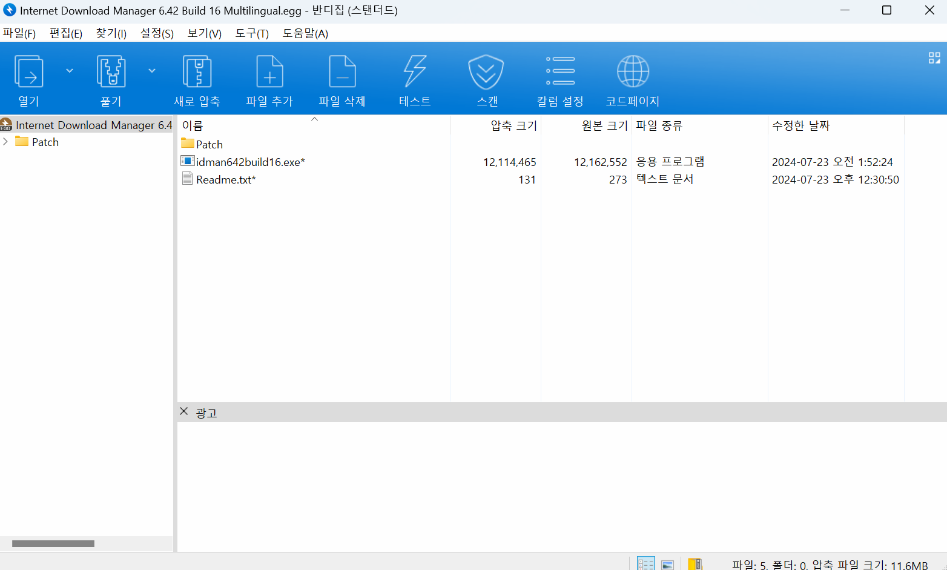The image size is (947, 570).
Task: Open the 도움말(A) menu
Action: (305, 33)
